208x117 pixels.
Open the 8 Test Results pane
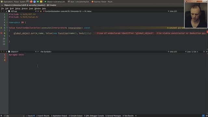coord(128,116)
